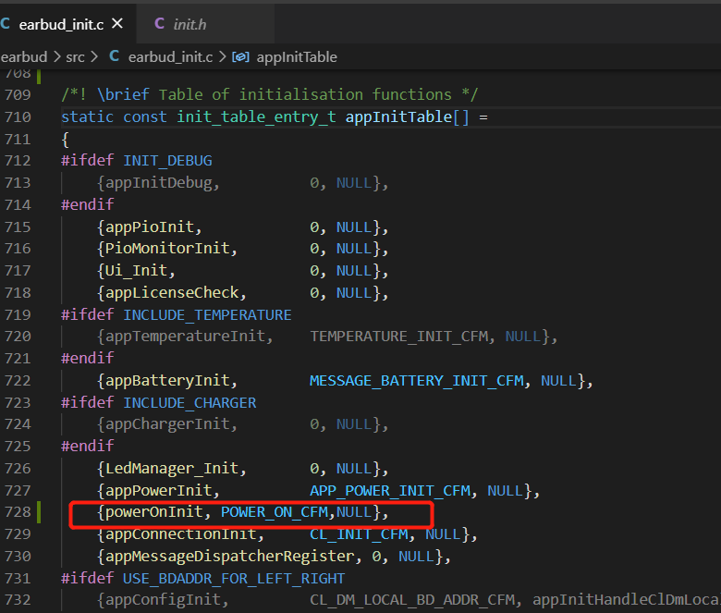Open the appInitTable symbol breadcrumb
Image resolution: width=721 pixels, height=613 pixels.
pos(296,56)
